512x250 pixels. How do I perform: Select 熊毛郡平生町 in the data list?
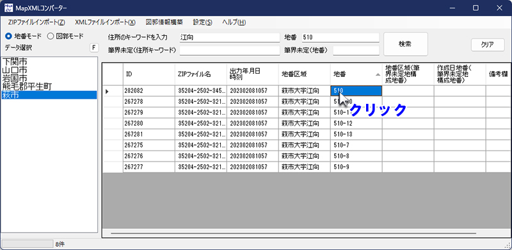pyautogui.click(x=49, y=87)
